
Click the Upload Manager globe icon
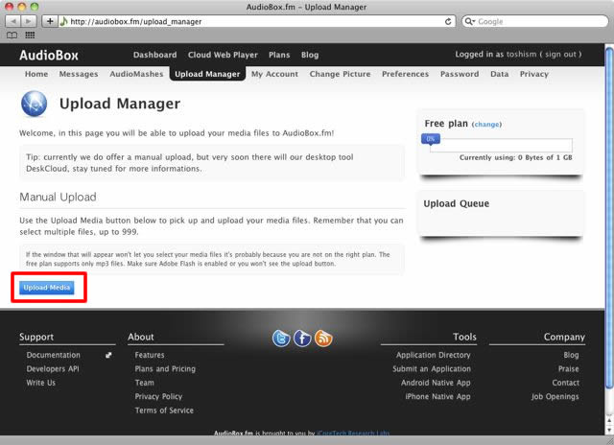pos(35,104)
